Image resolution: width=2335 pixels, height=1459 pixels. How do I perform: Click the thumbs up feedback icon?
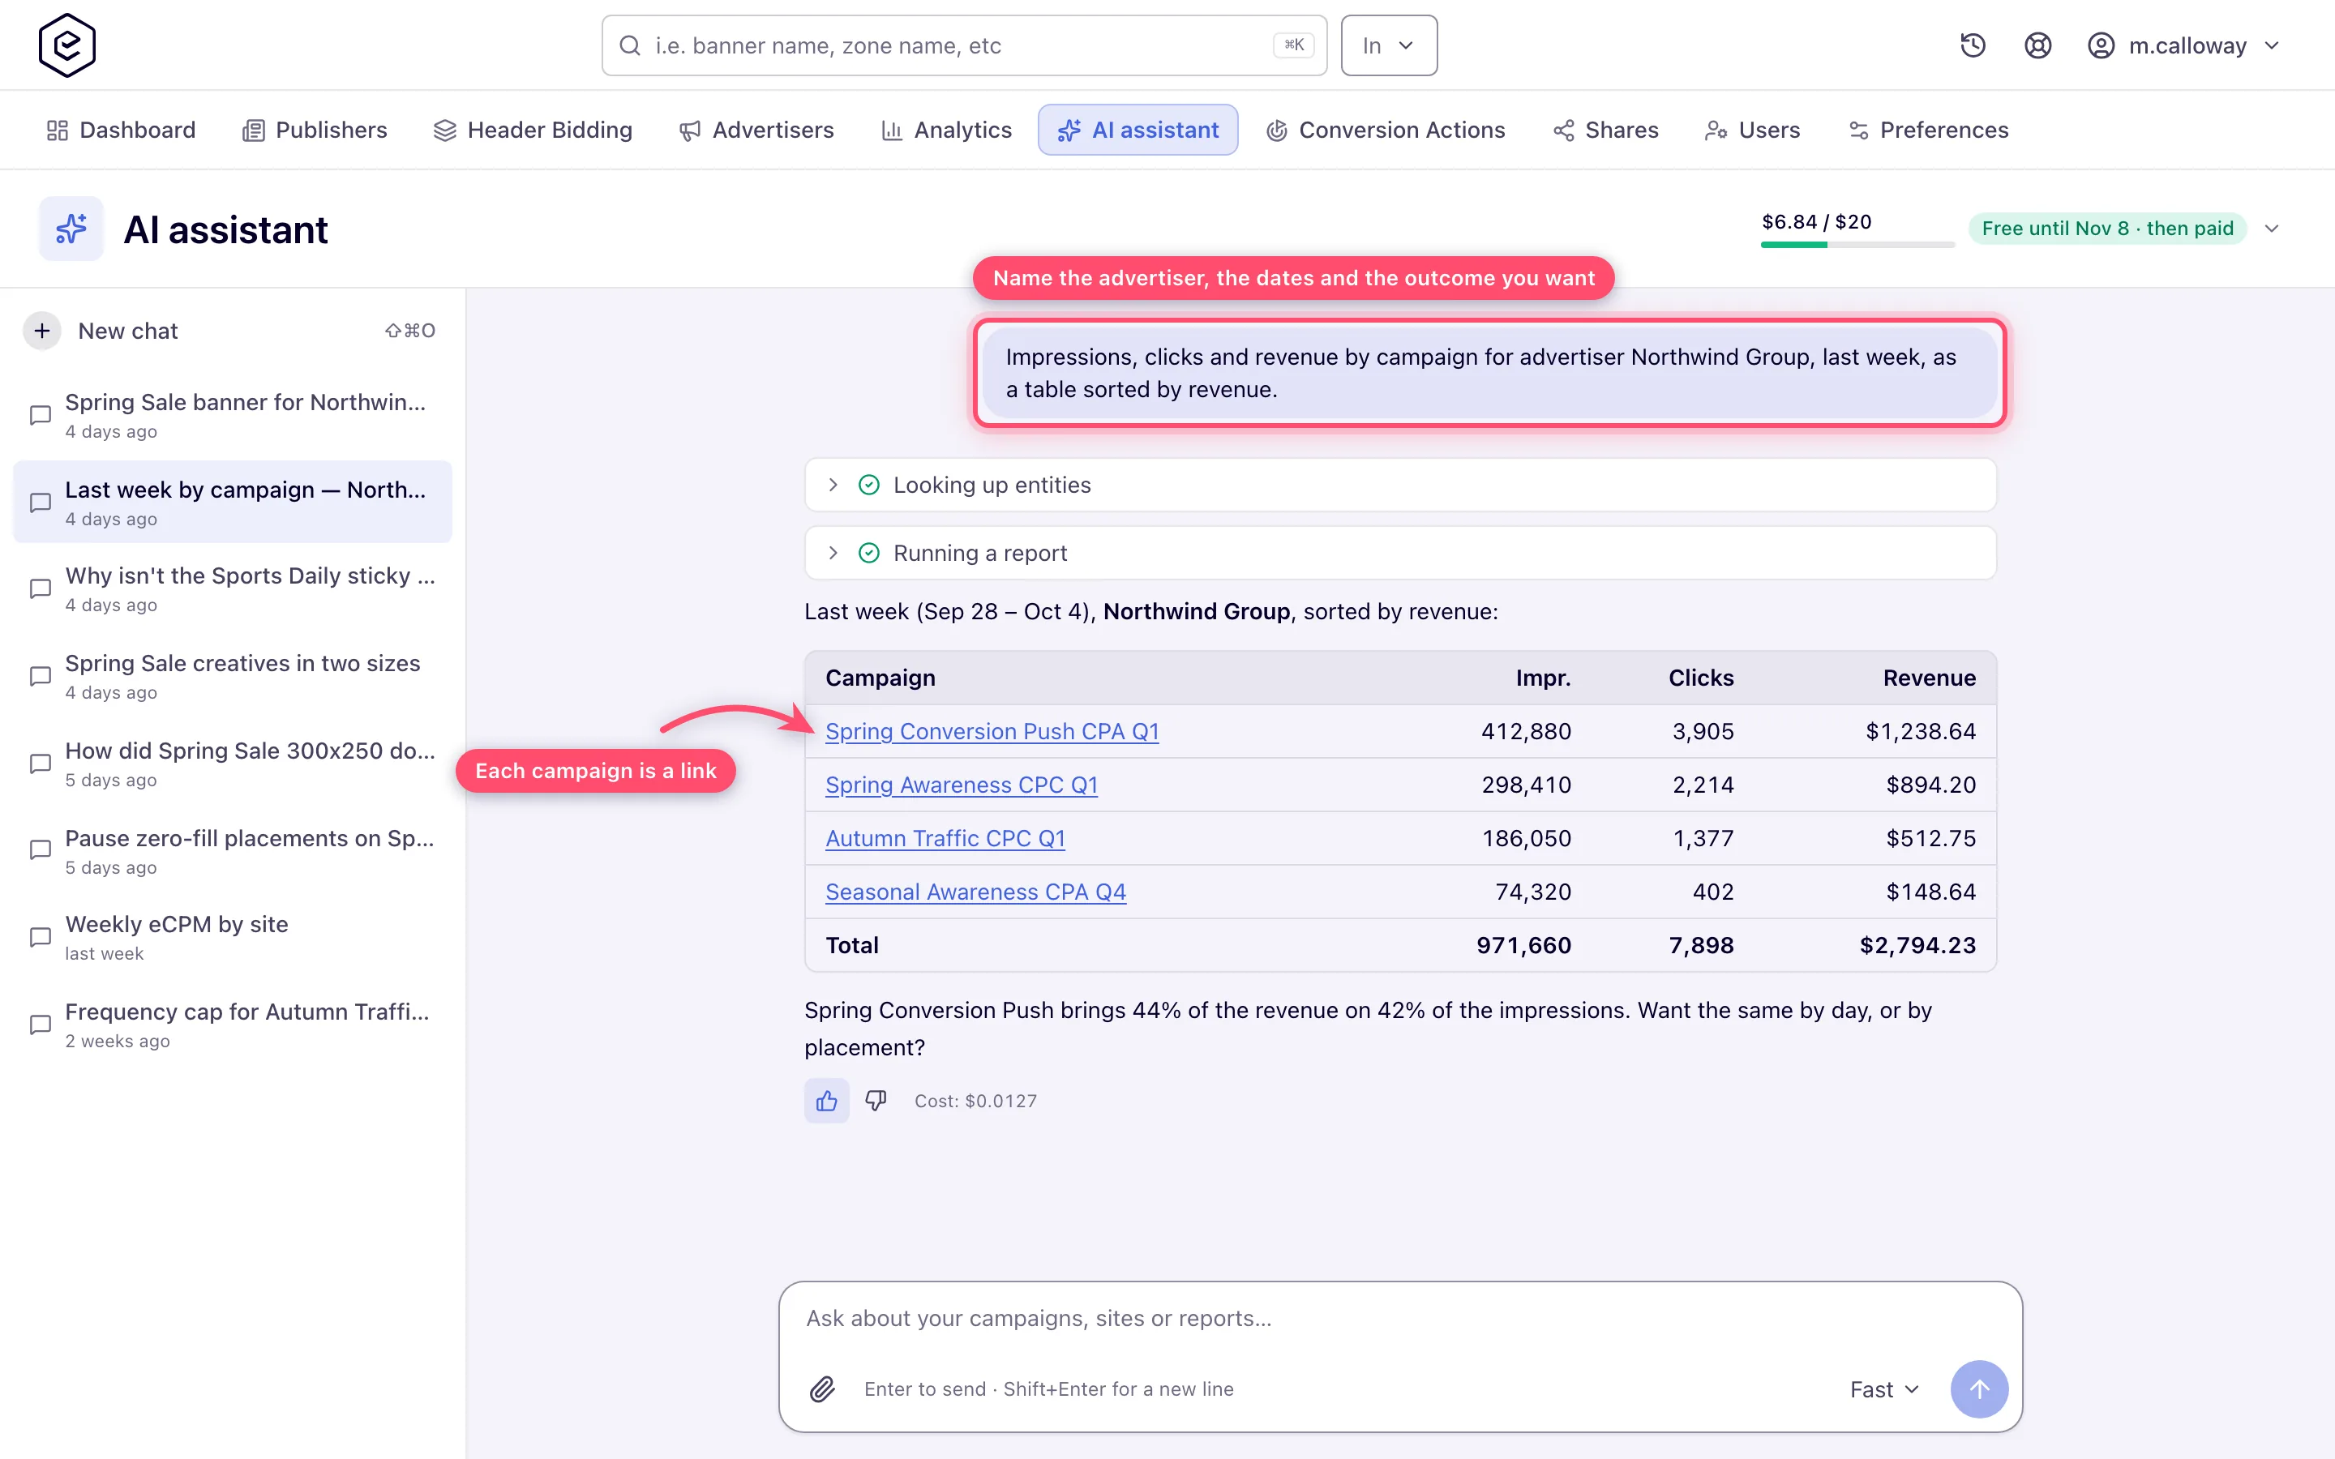pos(827,1100)
